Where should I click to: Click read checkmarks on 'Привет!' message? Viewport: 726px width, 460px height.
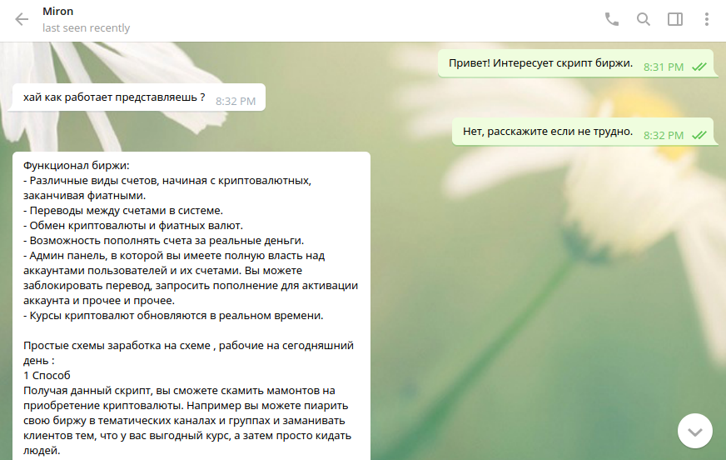point(699,67)
